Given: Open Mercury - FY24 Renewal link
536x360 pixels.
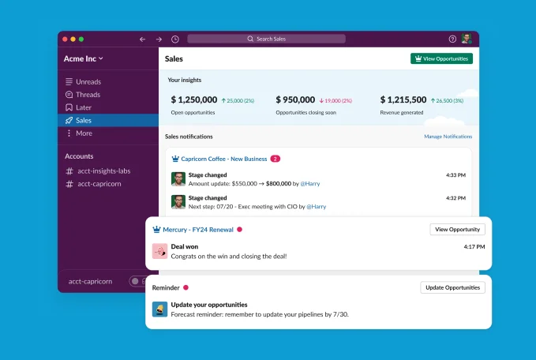Looking at the screenshot, I should (x=198, y=230).
